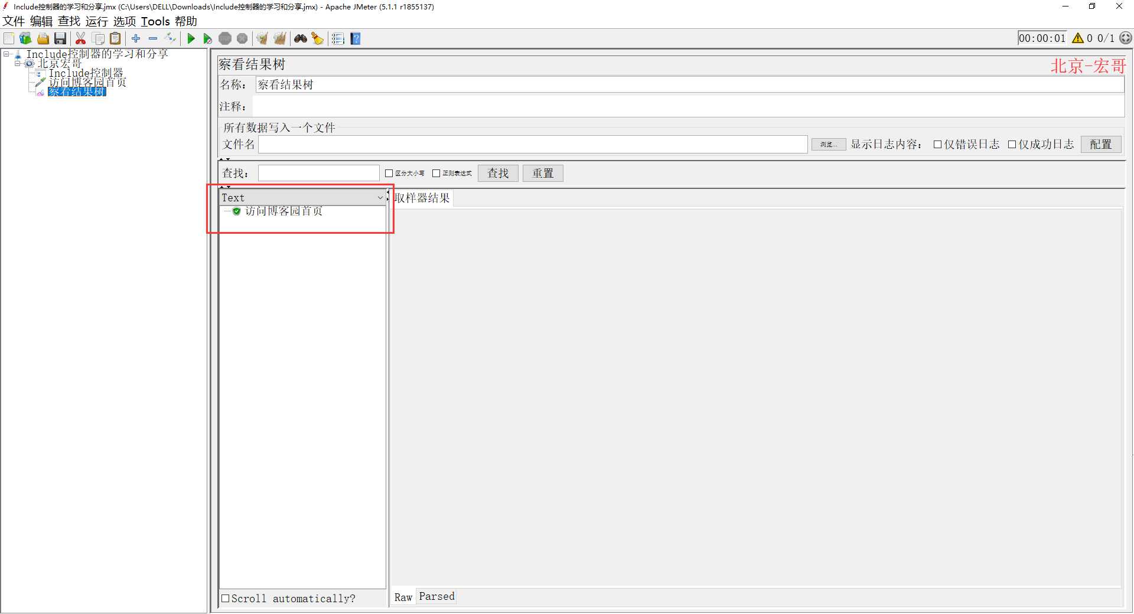Create a new test plan with the New icon
The height and width of the screenshot is (614, 1134).
(x=9, y=38)
